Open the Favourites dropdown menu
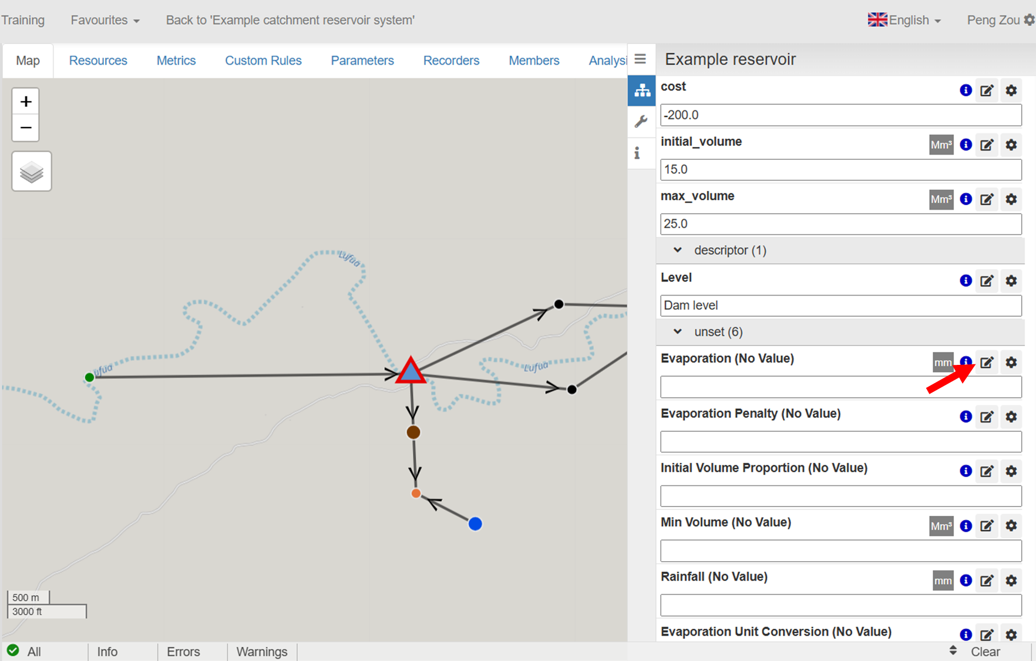The width and height of the screenshot is (1036, 661). pos(105,20)
